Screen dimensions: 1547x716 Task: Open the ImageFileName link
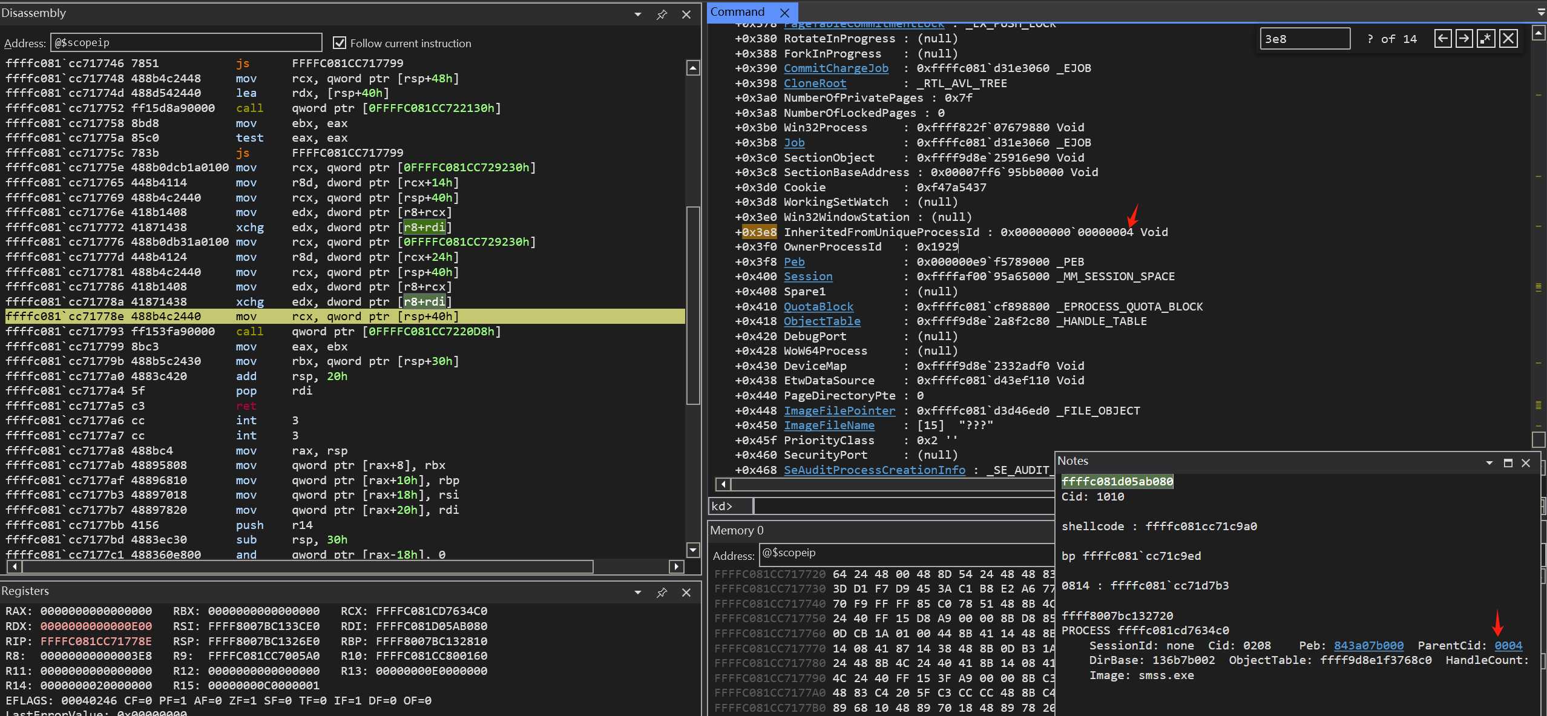[829, 425]
